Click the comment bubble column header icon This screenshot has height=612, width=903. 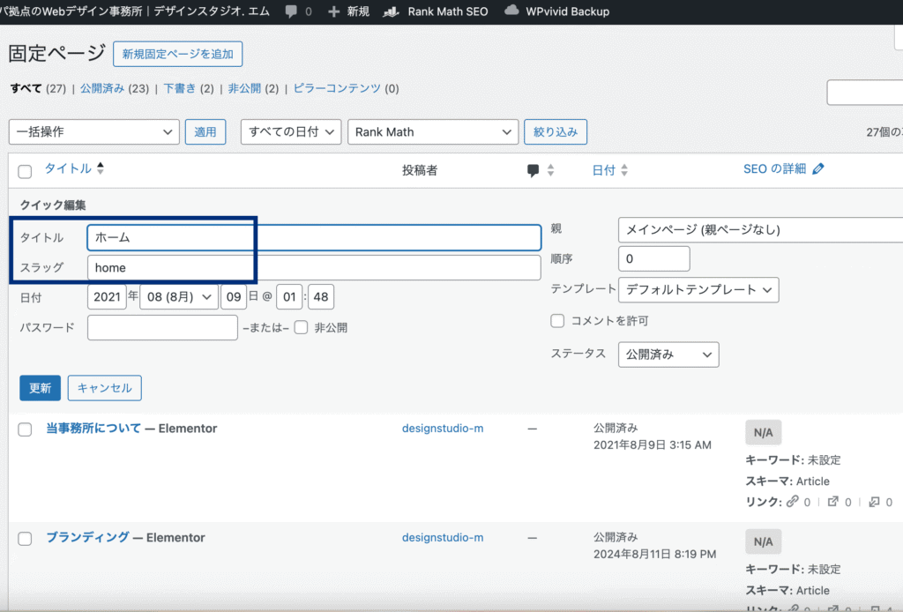(x=534, y=171)
